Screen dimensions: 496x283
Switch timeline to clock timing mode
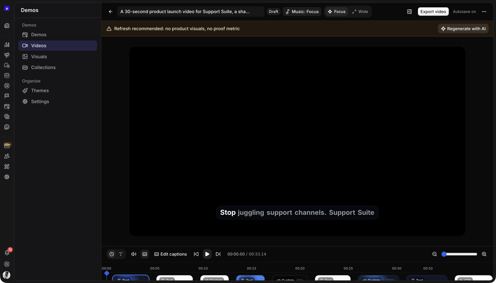(x=112, y=254)
